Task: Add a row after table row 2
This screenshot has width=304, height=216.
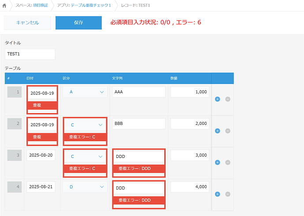Action: (217, 131)
